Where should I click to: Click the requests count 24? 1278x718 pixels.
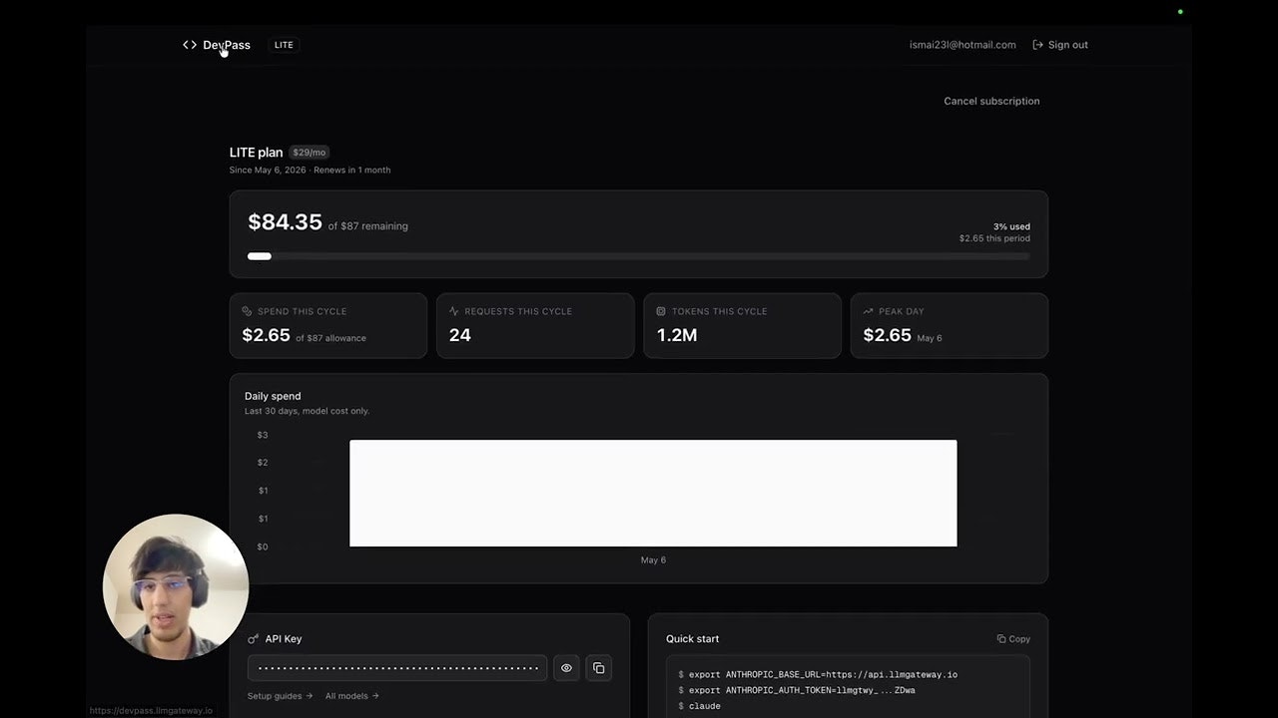[460, 335]
